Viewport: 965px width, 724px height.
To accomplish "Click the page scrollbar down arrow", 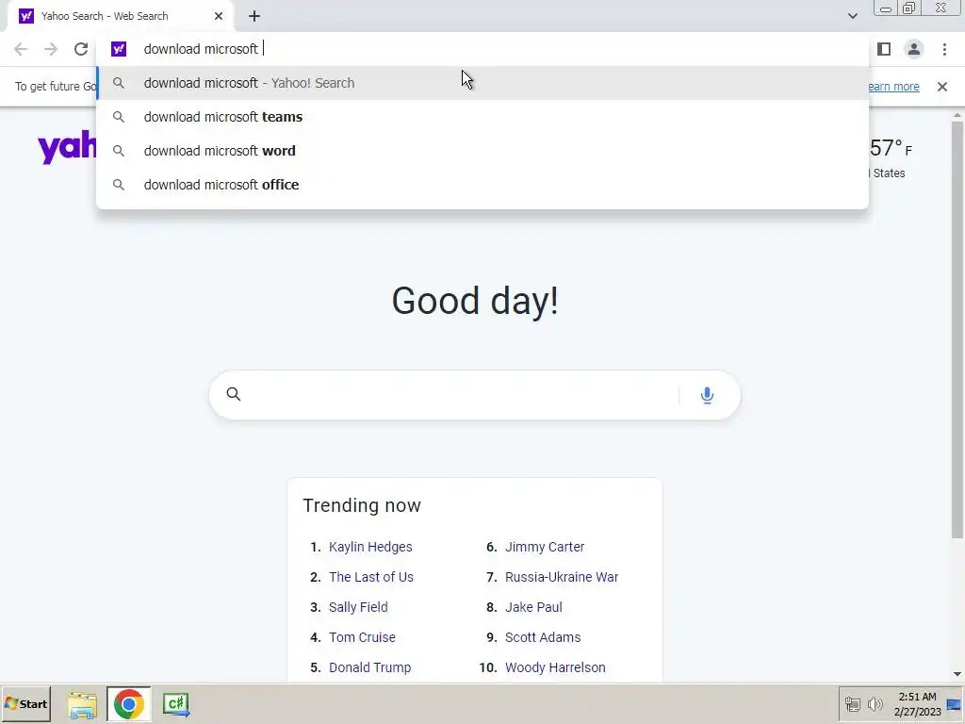I will pyautogui.click(x=957, y=675).
